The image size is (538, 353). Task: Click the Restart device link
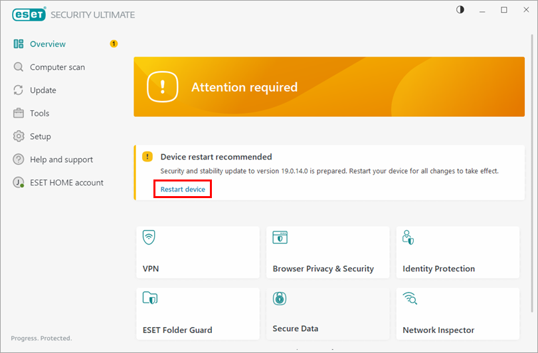tap(183, 189)
